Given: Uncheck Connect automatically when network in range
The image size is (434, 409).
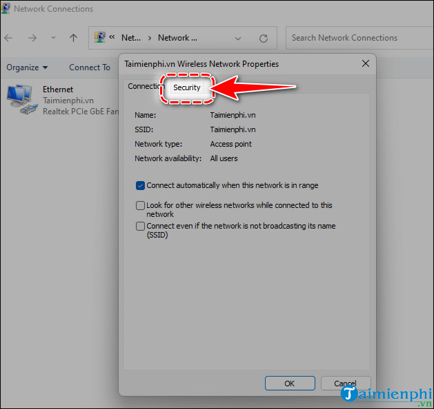Looking at the screenshot, I should click(x=140, y=186).
